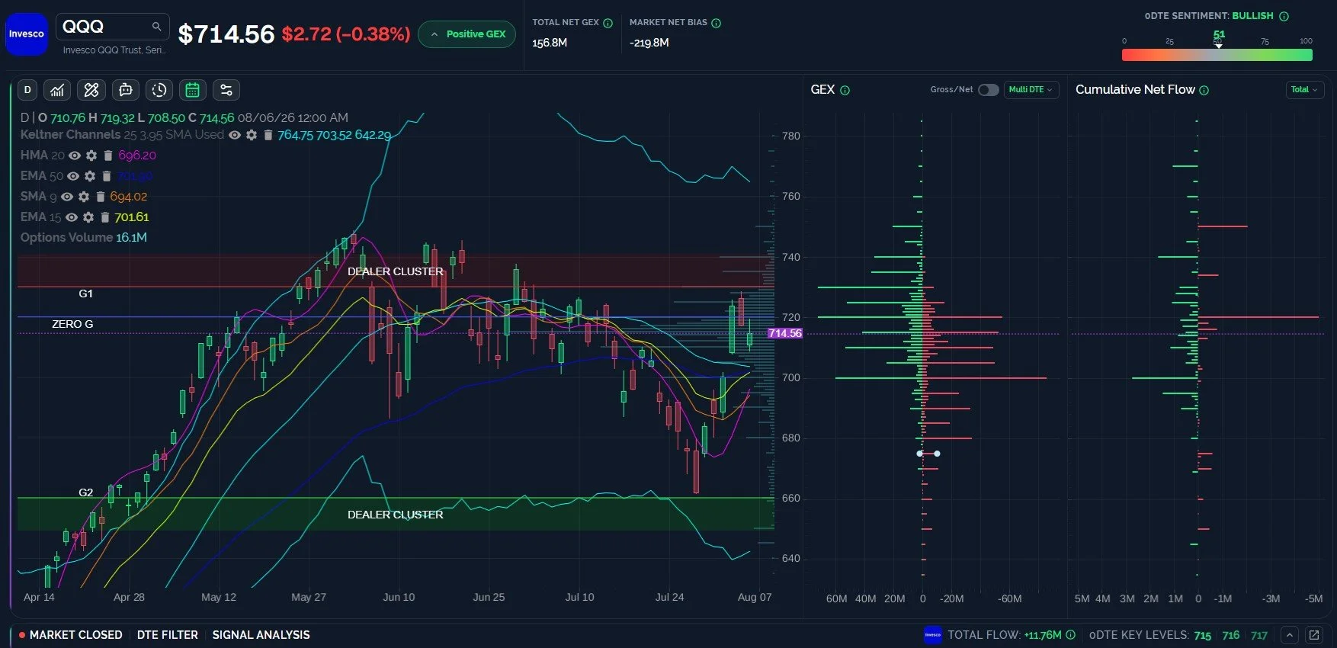Delete the HMA 20 indicator
Screen dimensions: 1337x648
pyautogui.click(x=108, y=156)
